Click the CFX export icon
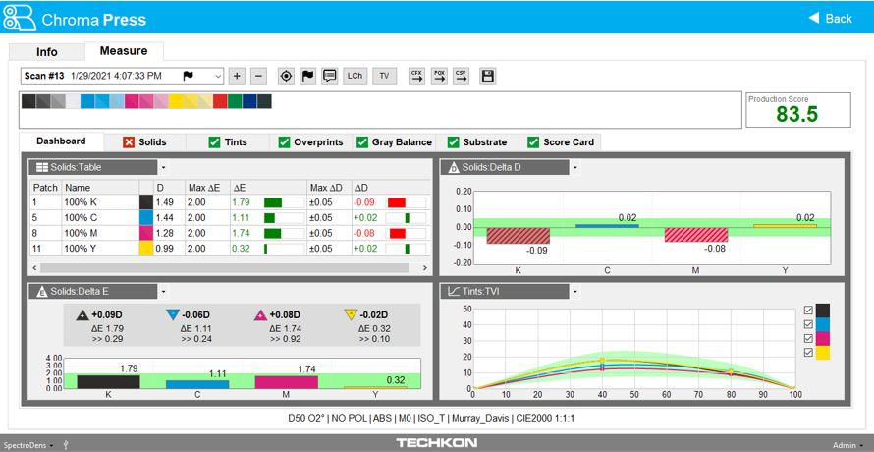 (416, 76)
